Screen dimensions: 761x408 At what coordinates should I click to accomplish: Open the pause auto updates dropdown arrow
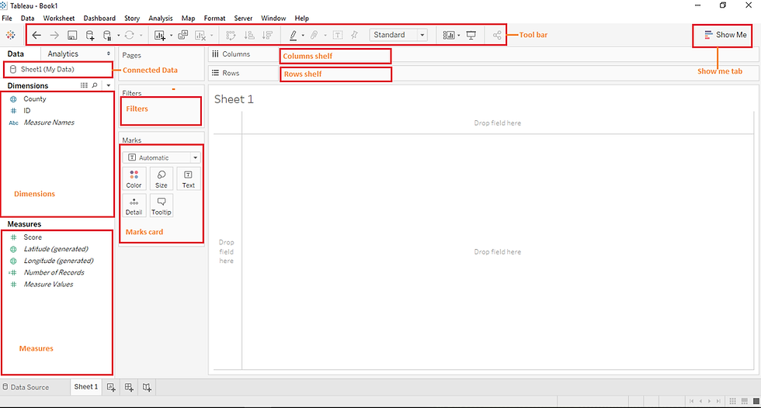118,36
